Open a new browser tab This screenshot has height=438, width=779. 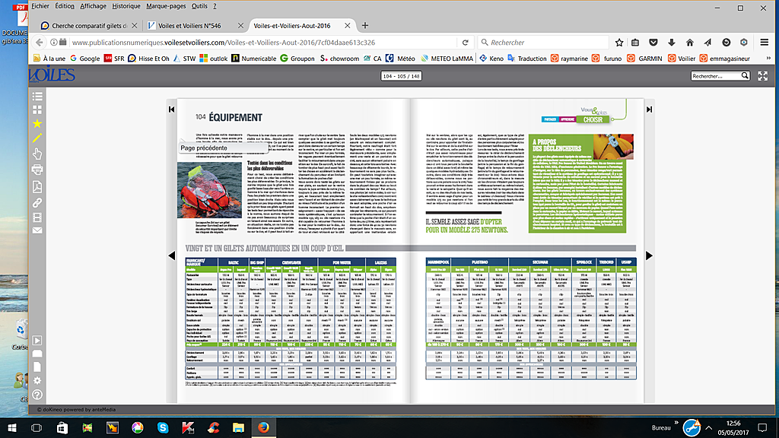click(x=365, y=25)
